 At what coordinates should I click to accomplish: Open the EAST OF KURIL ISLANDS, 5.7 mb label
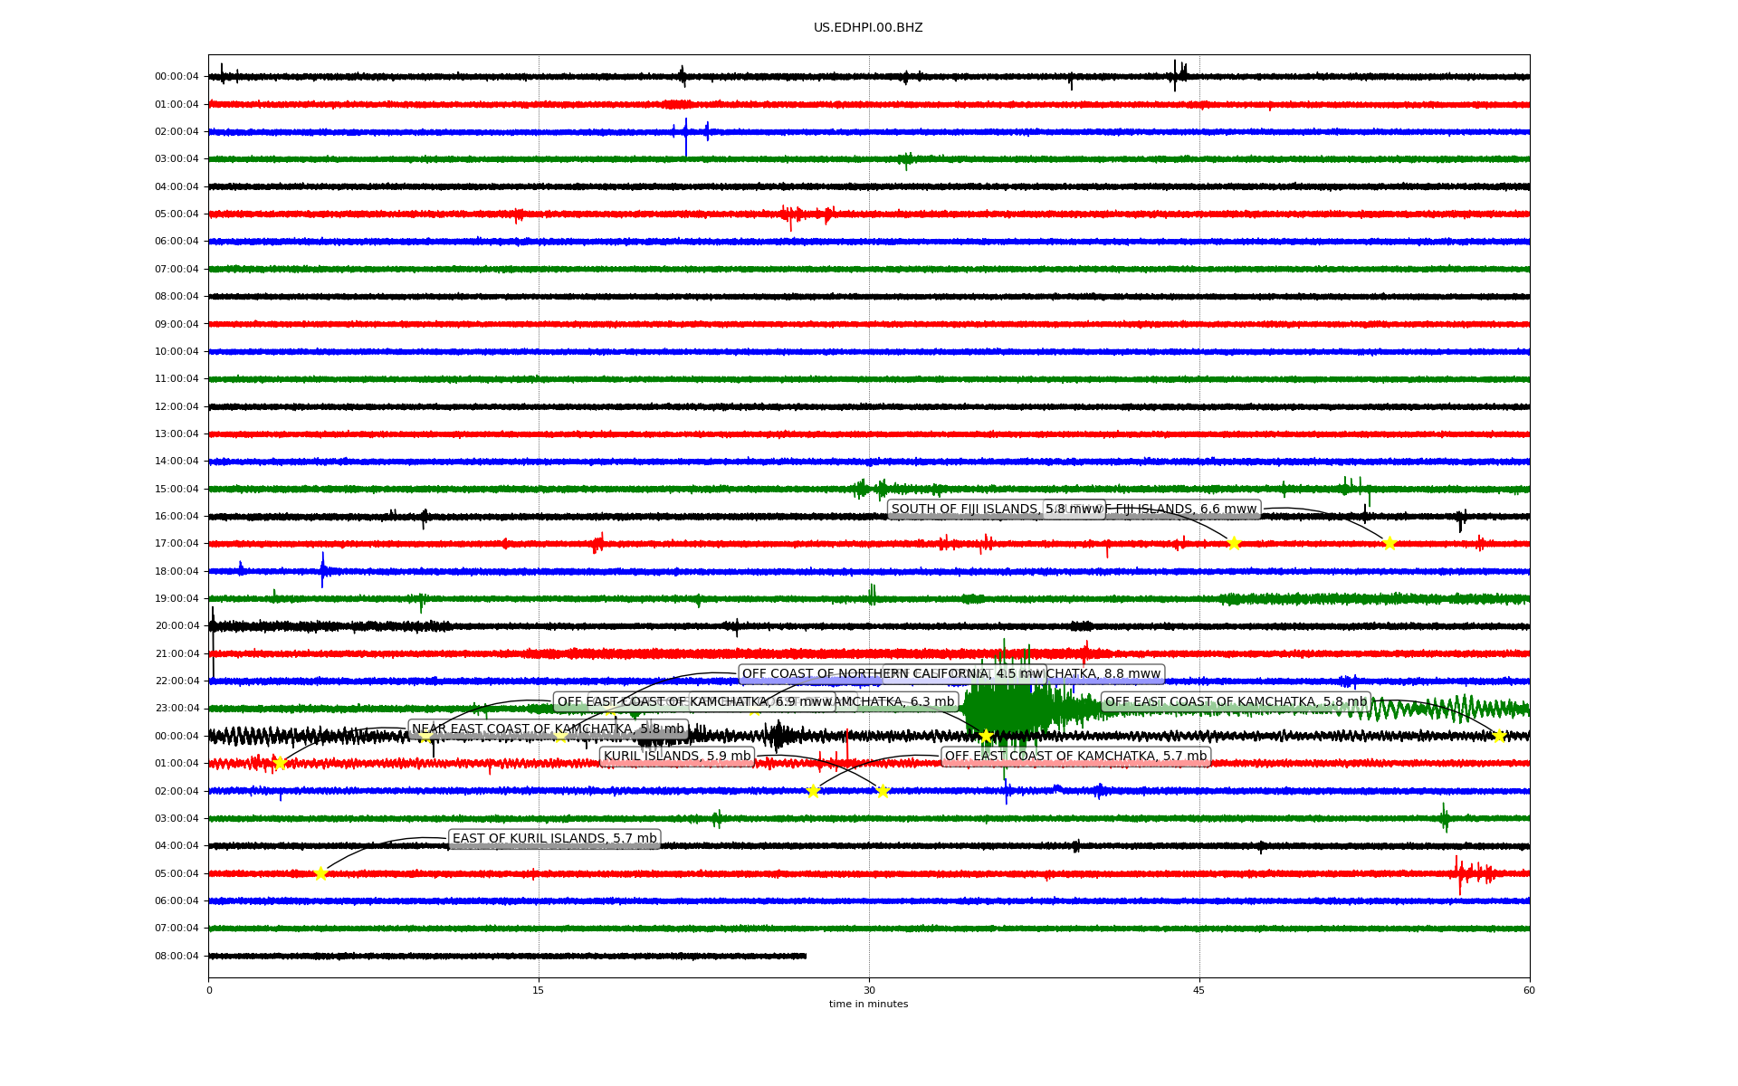(x=554, y=839)
